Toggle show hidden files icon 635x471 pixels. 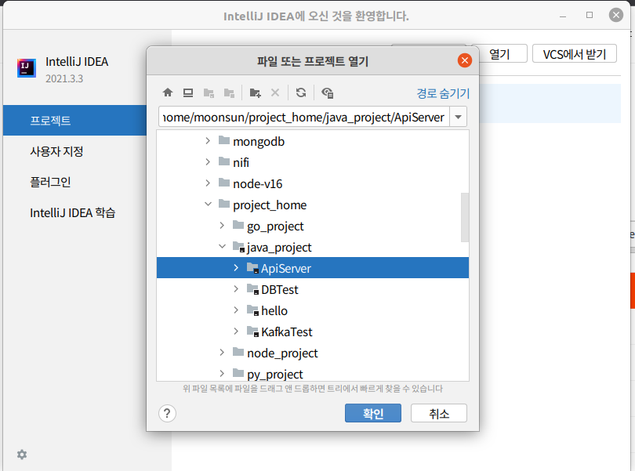pos(327,92)
